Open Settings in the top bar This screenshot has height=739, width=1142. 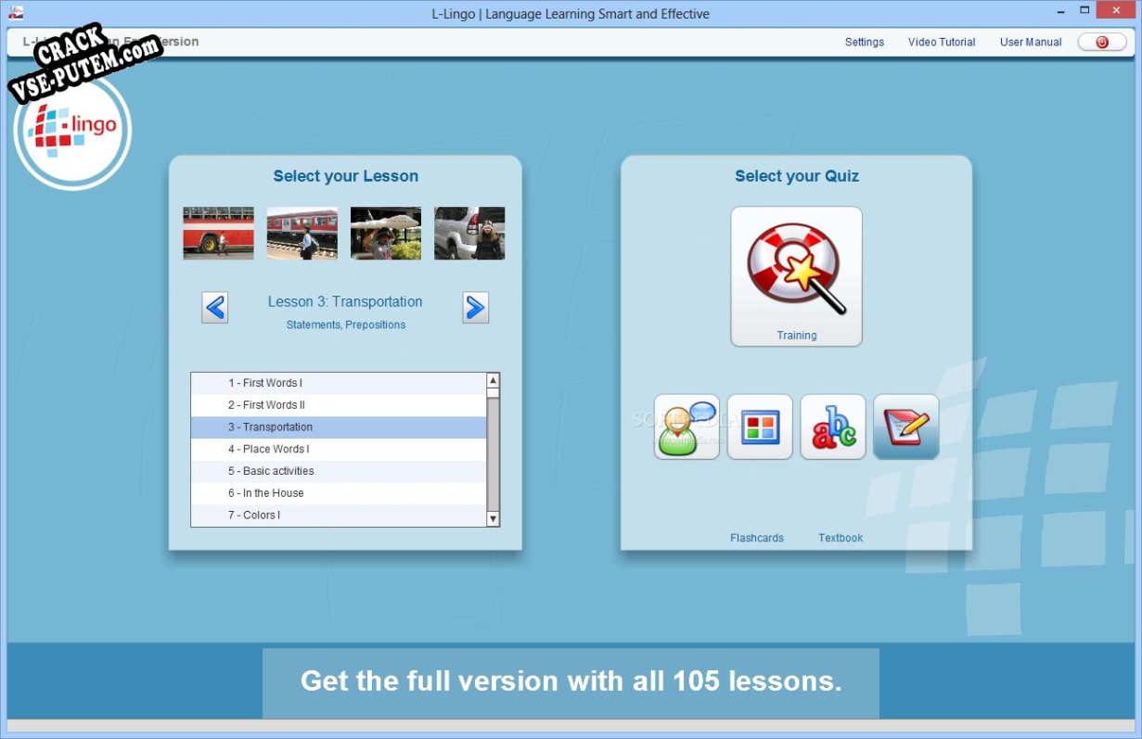pyautogui.click(x=865, y=42)
